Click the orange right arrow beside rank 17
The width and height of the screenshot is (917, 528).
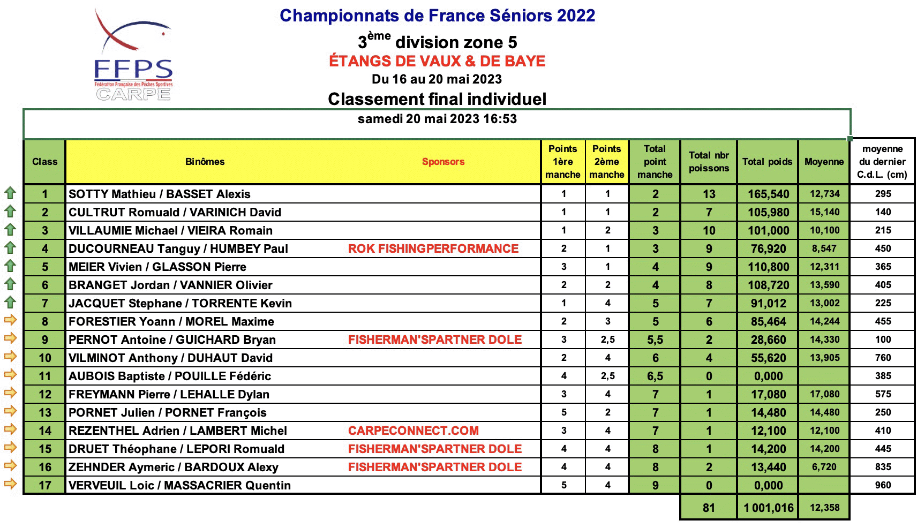tap(10, 485)
